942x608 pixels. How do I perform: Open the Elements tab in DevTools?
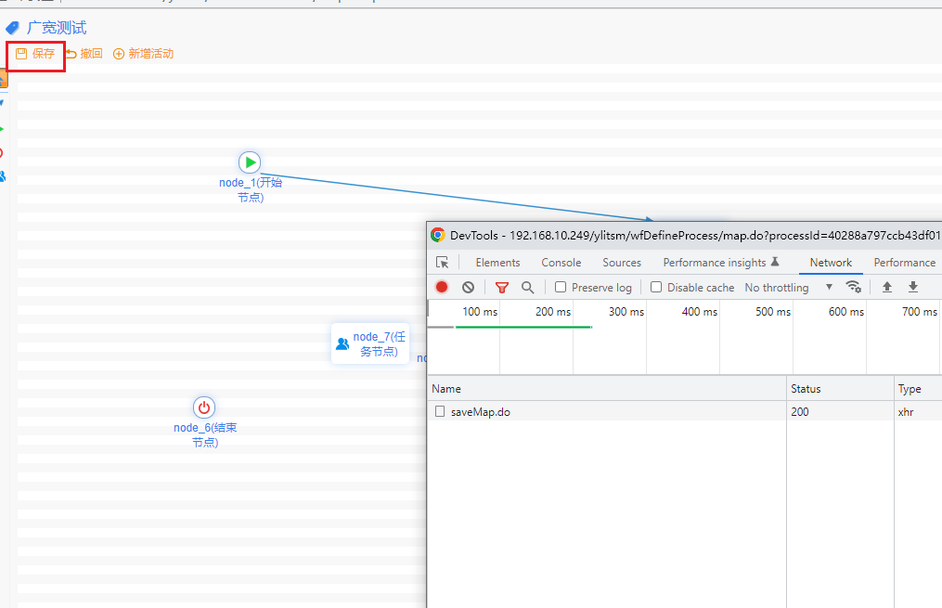(x=497, y=263)
